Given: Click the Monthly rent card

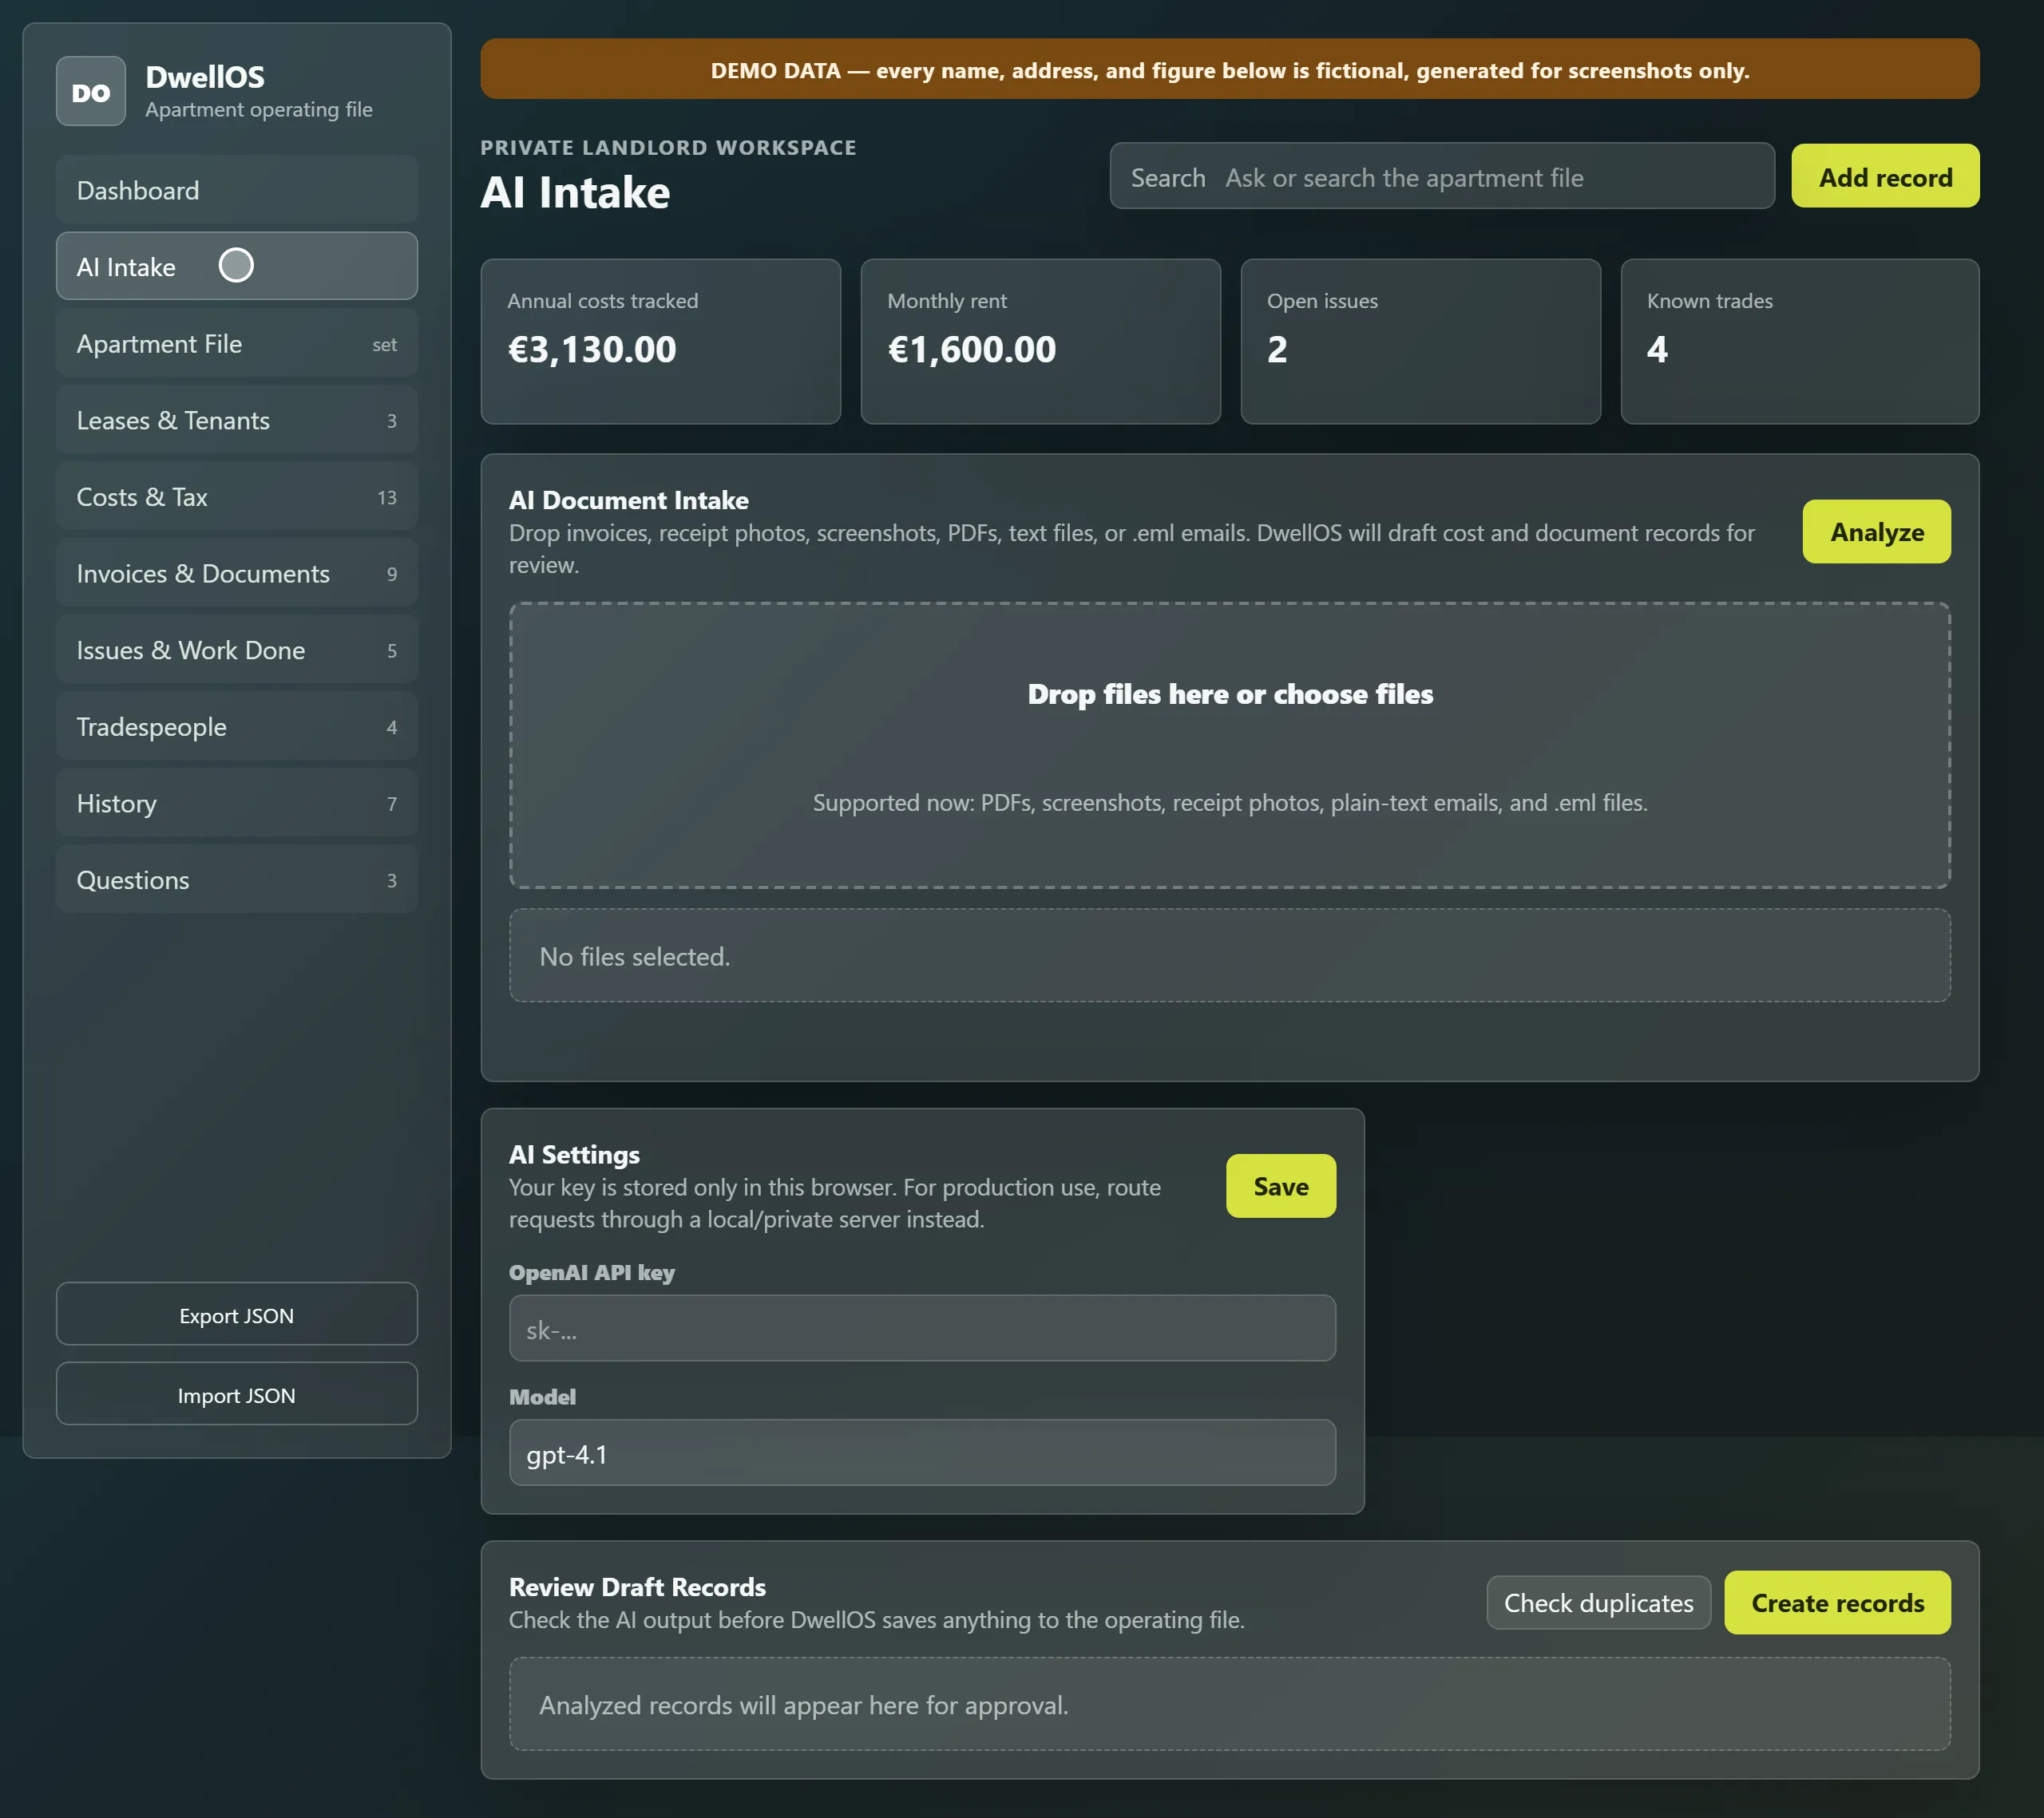Looking at the screenshot, I should [1040, 342].
